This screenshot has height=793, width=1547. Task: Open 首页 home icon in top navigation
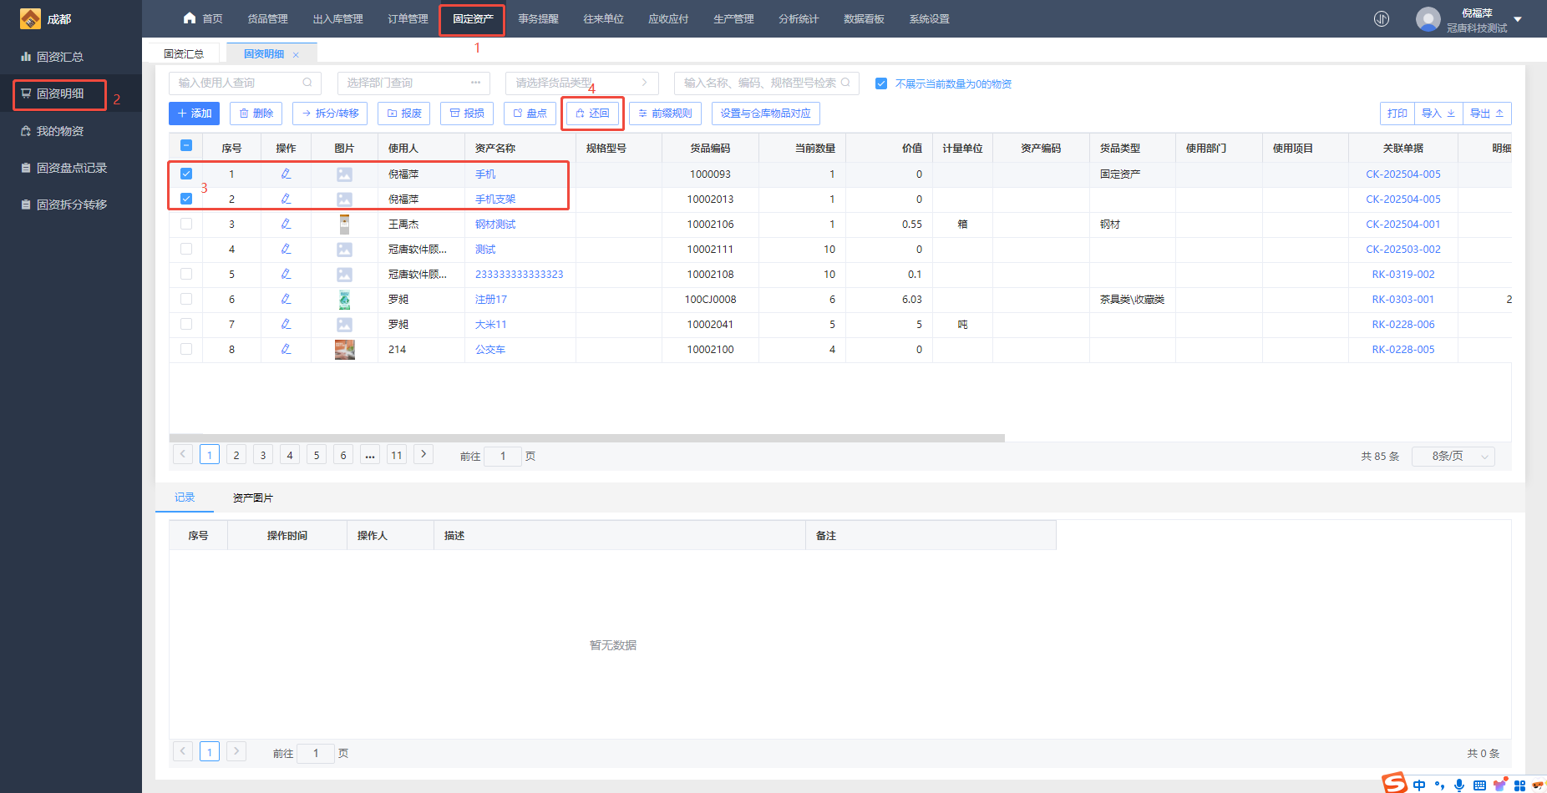(190, 18)
